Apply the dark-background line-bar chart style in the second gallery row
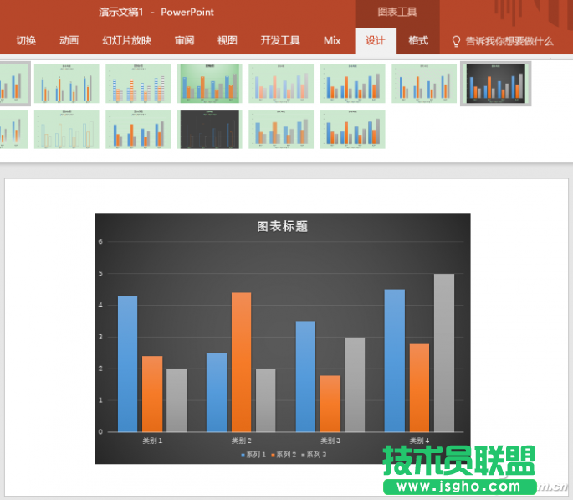This screenshot has width=573, height=500. 210,129
